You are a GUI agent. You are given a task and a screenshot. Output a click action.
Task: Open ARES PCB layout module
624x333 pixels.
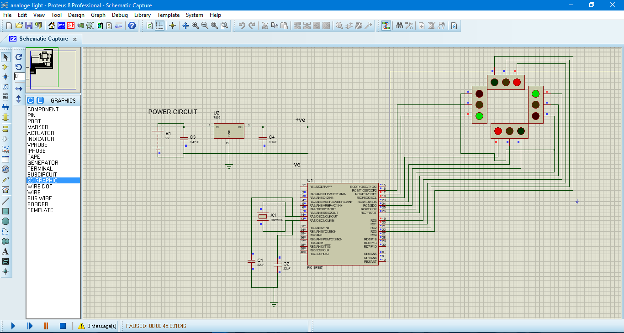pyautogui.click(x=71, y=26)
